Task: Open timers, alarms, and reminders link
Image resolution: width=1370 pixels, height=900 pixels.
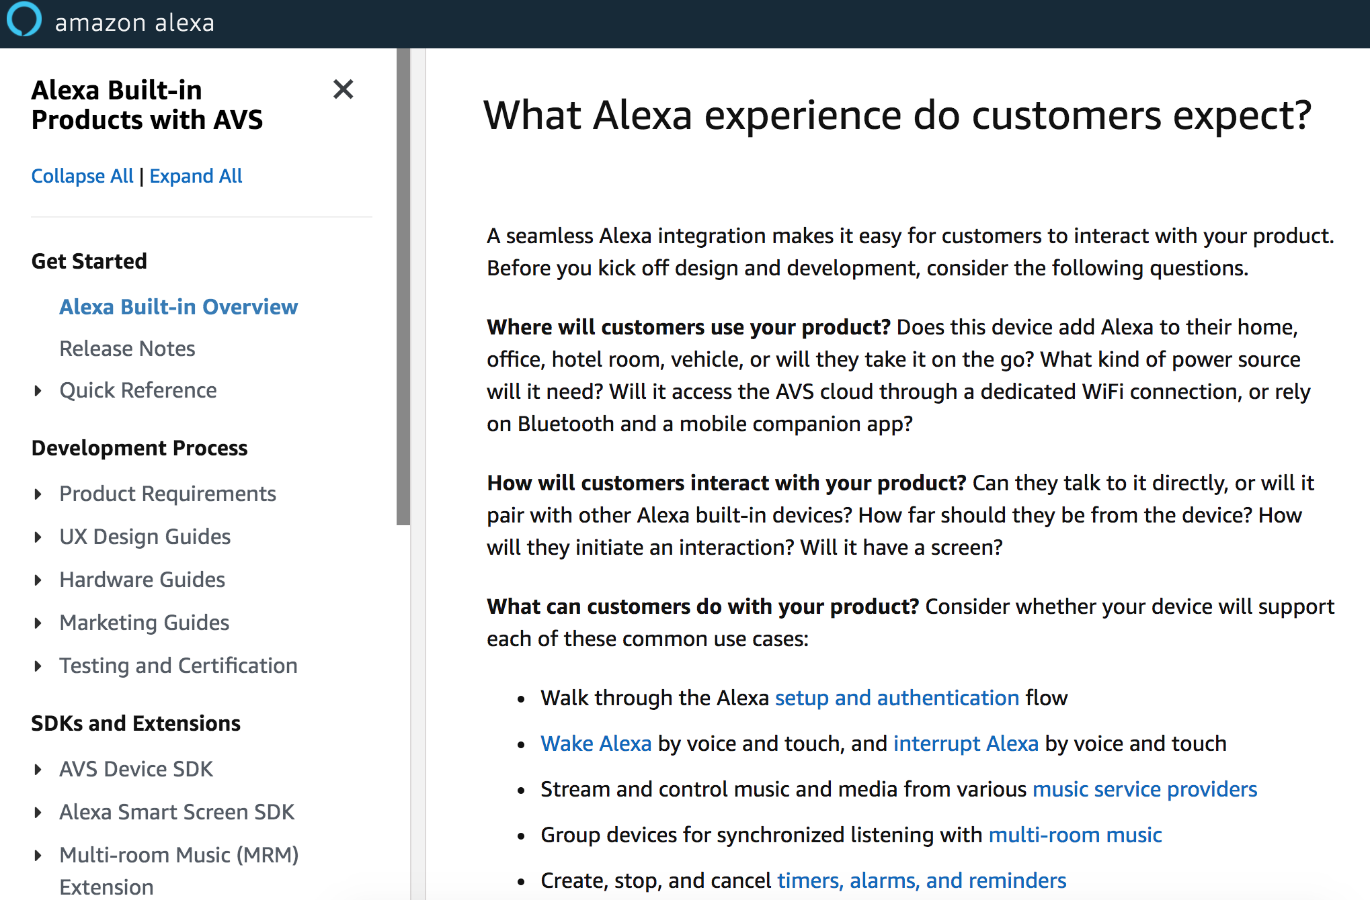Action: 921,881
